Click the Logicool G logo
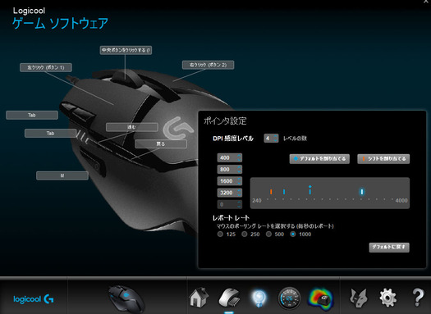 (x=34, y=299)
